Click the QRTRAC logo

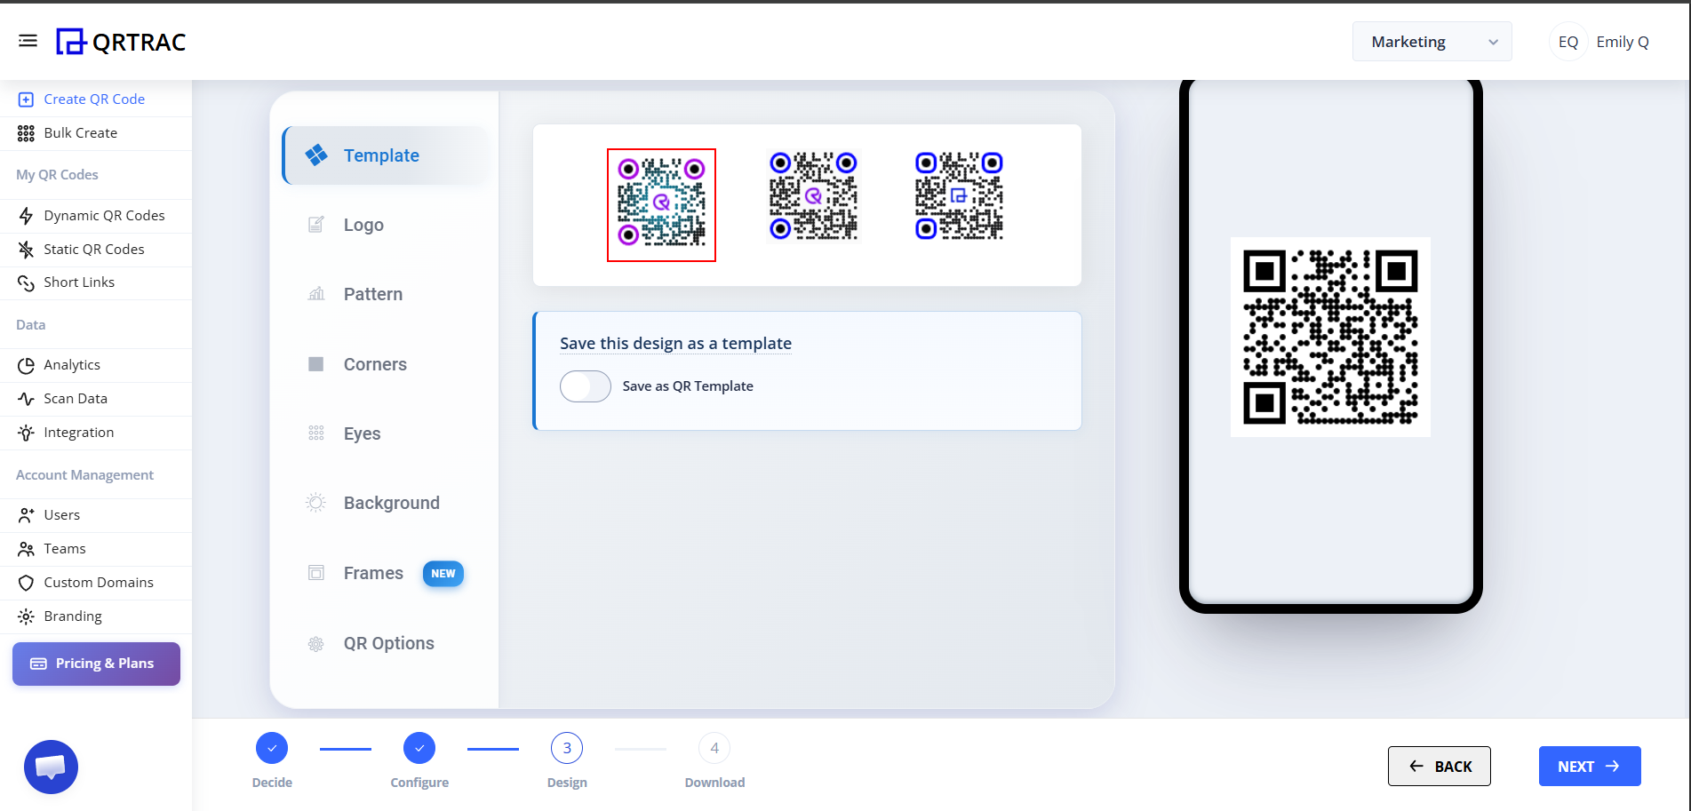(x=121, y=42)
